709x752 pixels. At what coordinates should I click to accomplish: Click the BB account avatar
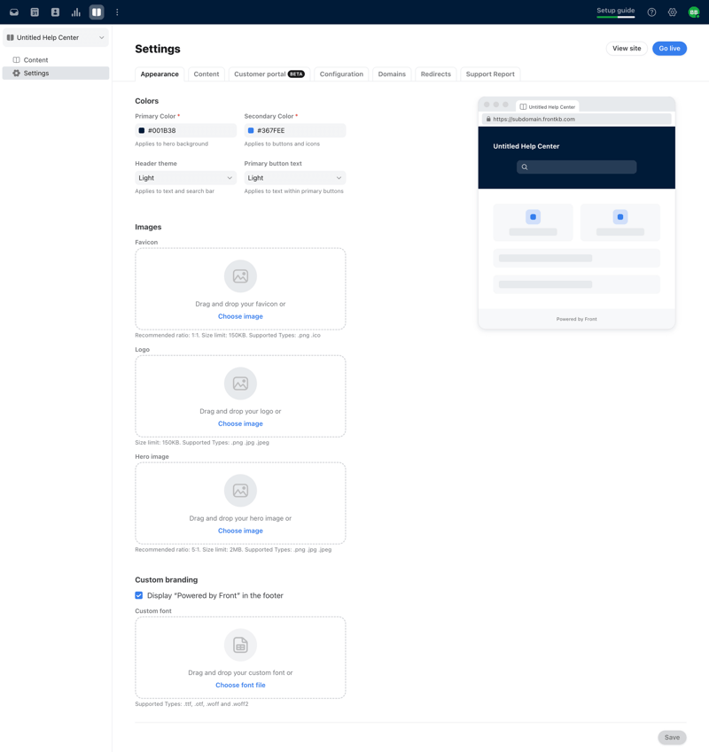[x=693, y=12]
